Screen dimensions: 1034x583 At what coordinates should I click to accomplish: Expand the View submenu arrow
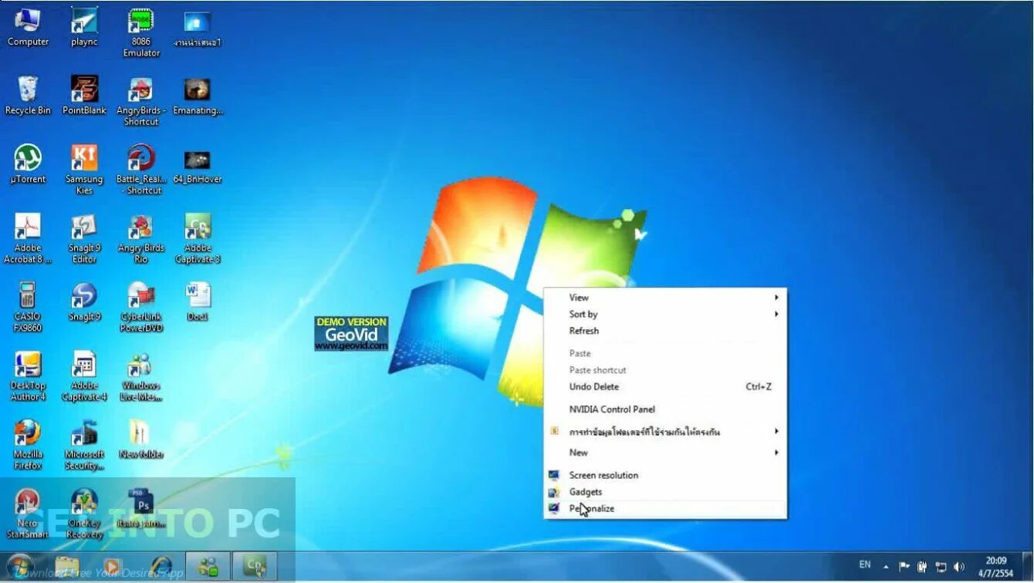[776, 298]
